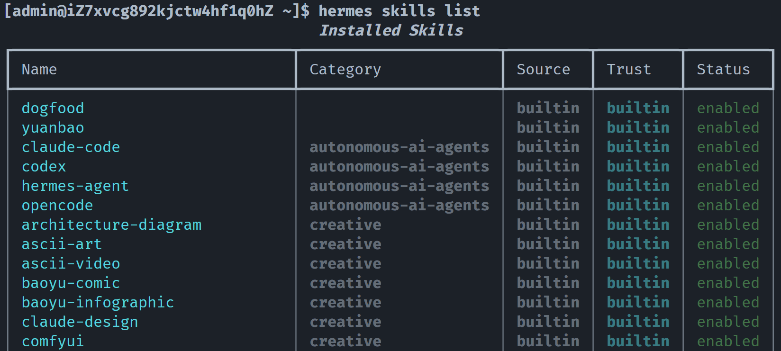
Task: Click hermes-agent in the Name column
Action: point(75,186)
